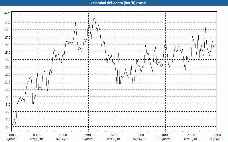Screen dimensions: 228x142
Task: Click the '13,0' y-axis value
Action: click(x=7, y=67)
